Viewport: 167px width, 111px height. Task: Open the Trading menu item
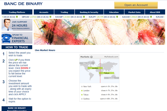(x=64, y=12)
